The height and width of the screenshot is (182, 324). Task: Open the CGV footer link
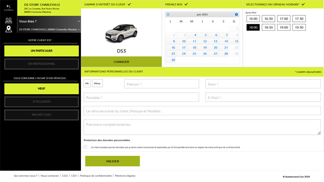[x=74, y=176]
